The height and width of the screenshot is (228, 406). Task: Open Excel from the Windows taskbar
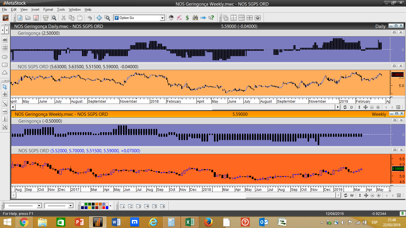190,222
